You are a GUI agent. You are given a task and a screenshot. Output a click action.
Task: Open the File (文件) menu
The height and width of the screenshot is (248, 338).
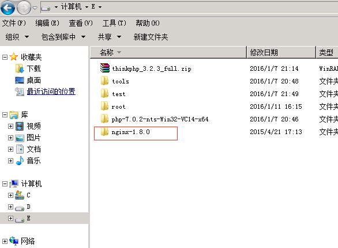tap(14, 23)
